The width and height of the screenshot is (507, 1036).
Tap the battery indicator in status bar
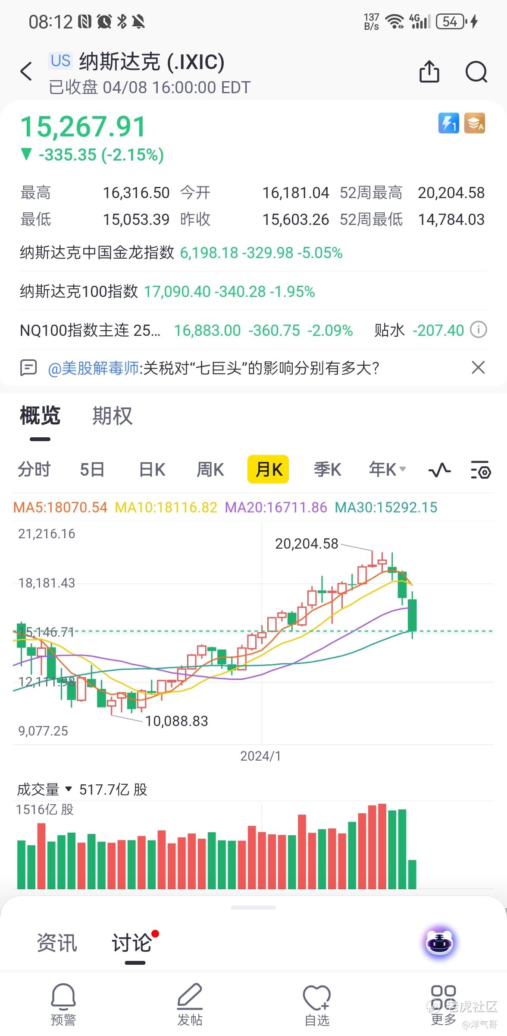[x=451, y=21]
